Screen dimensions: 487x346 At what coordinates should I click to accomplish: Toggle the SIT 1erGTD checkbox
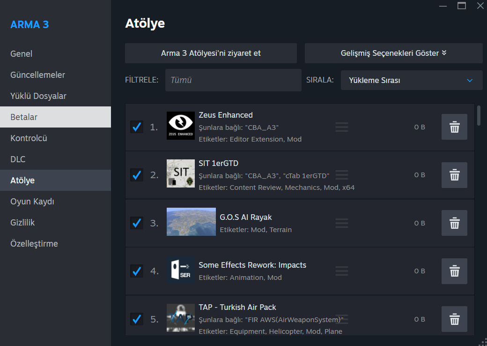point(137,175)
